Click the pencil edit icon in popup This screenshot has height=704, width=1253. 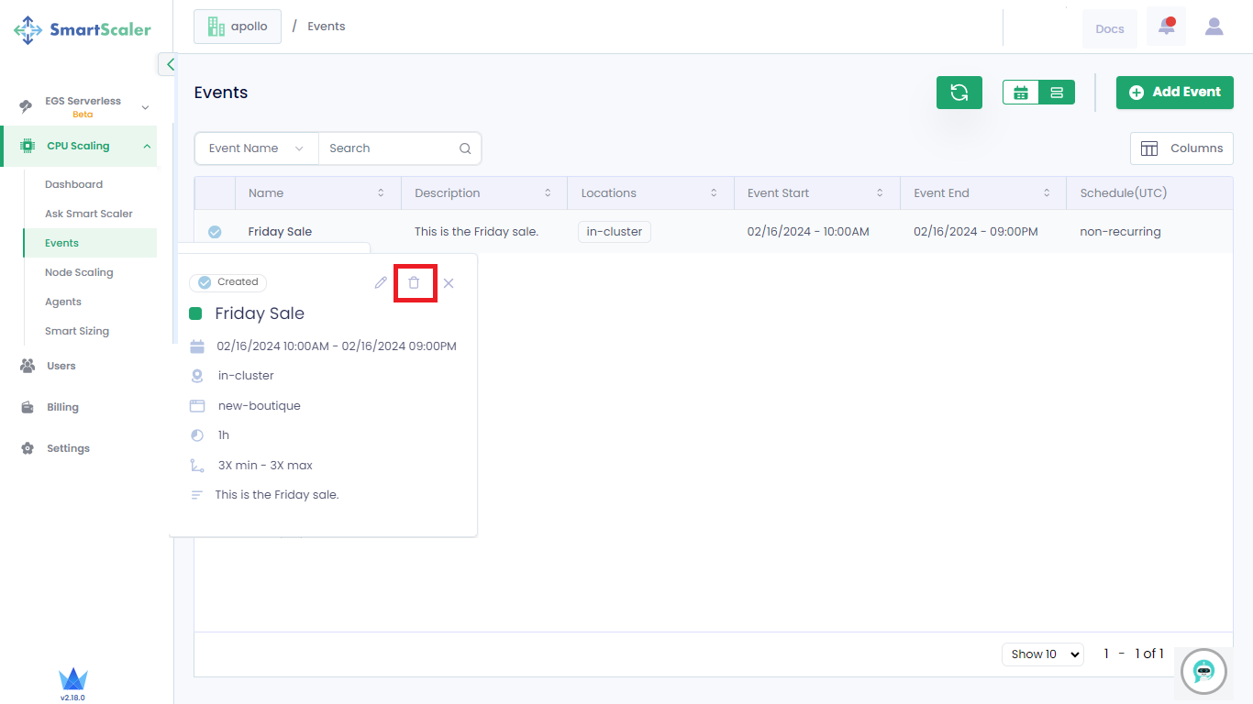coord(381,283)
